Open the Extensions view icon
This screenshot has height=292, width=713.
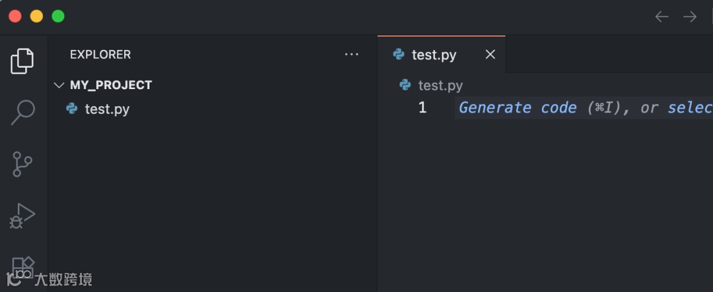point(23,266)
